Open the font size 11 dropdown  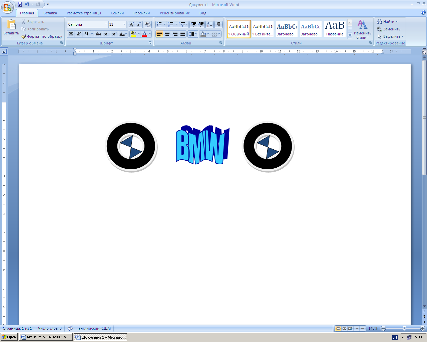[124, 24]
